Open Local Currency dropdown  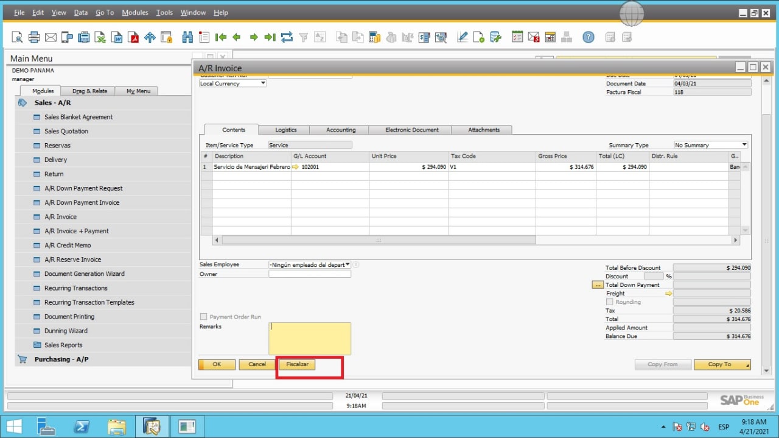(x=263, y=83)
